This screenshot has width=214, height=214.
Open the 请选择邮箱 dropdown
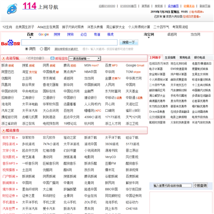coord(84,58)
